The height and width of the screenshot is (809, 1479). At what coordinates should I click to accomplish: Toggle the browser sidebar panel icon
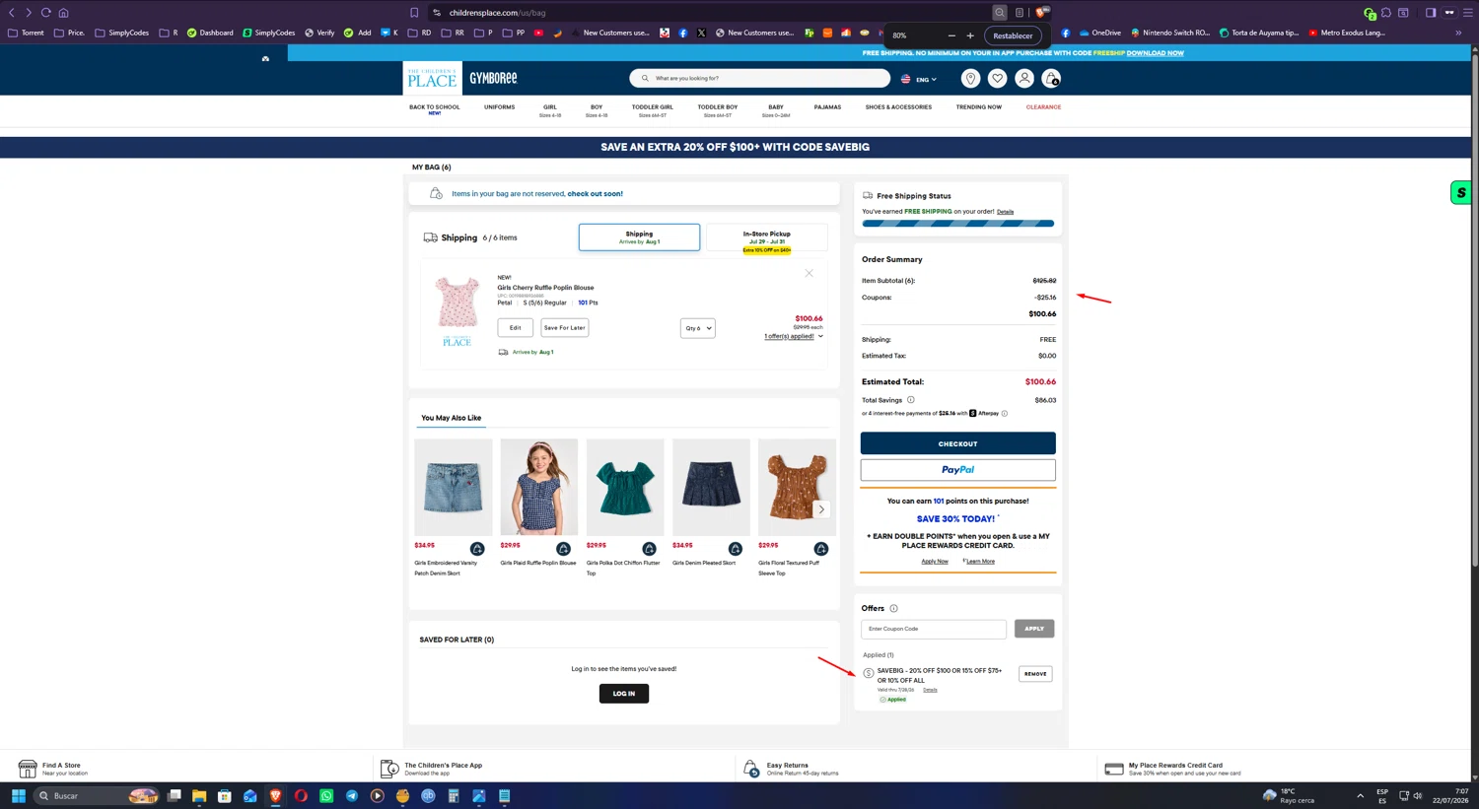click(1431, 13)
